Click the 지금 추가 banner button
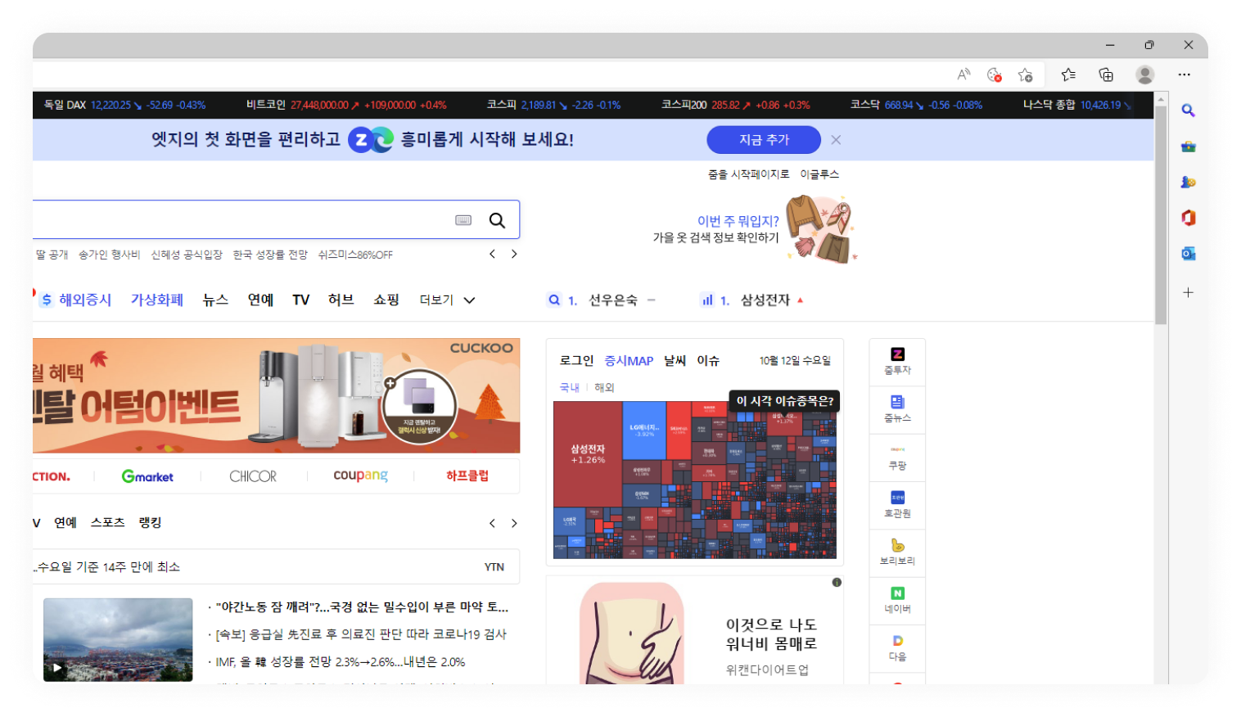The image size is (1241, 717). pos(763,139)
